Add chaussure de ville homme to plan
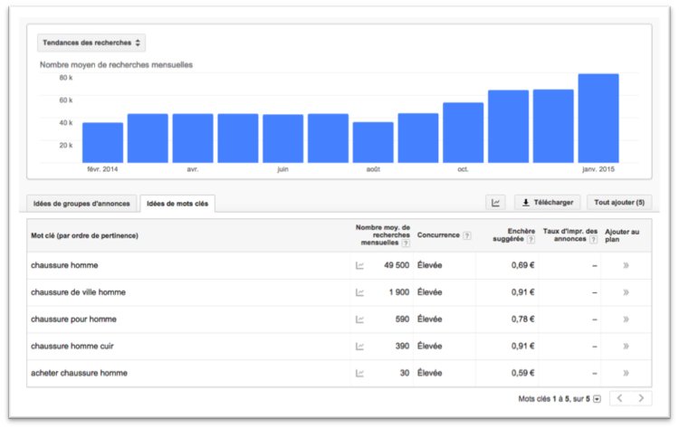The image size is (679, 429). [x=626, y=292]
